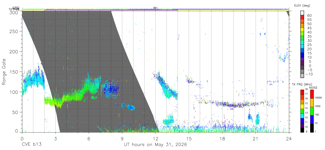Click the y-axis tick label '150'
The image size is (325, 150).
pos(13,72)
